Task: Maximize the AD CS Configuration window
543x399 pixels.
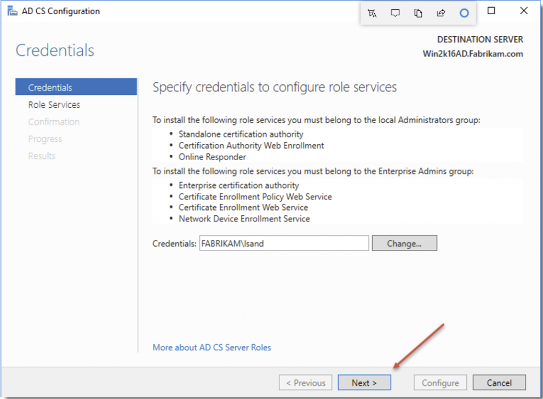Action: (491, 11)
